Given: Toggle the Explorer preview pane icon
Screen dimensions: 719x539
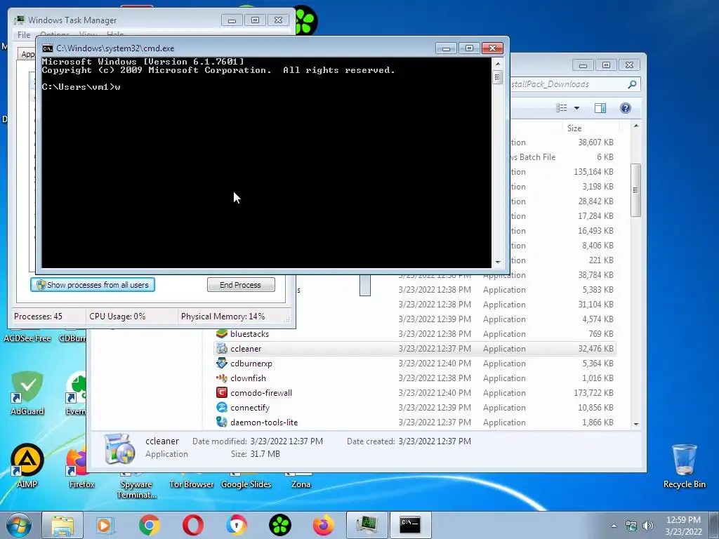Looking at the screenshot, I should pos(600,107).
